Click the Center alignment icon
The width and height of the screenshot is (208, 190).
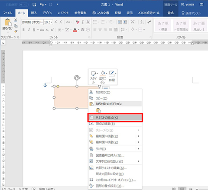pyautogui.click(x=100, y=30)
